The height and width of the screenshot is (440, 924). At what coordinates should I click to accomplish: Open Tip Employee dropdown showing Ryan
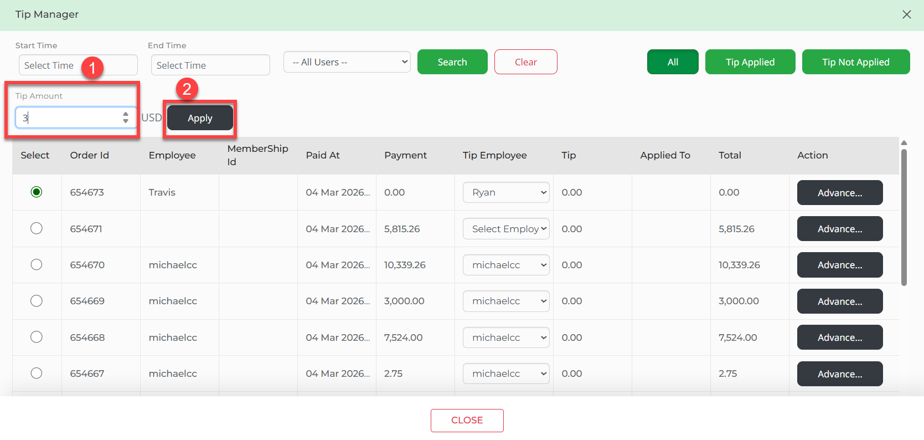[x=506, y=192]
